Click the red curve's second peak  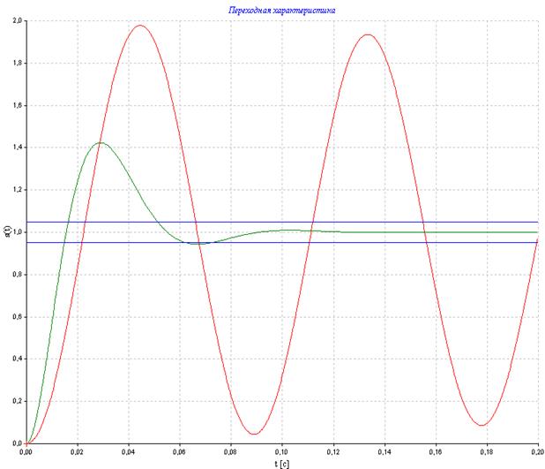coord(368,35)
